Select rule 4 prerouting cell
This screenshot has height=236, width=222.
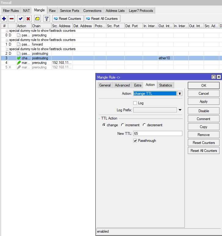point(41,63)
